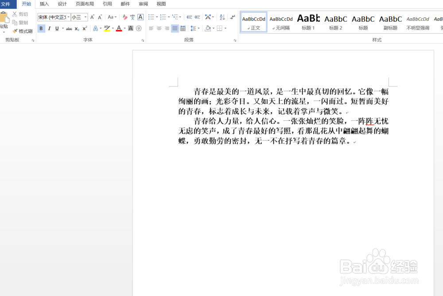Image resolution: width=443 pixels, height=296 pixels.
Task: Toggle superscript formatting
Action: tap(84, 28)
